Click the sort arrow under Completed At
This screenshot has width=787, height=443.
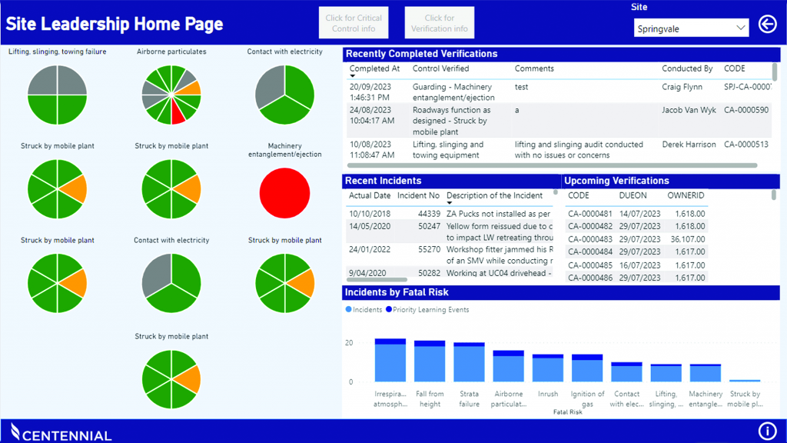coord(354,78)
